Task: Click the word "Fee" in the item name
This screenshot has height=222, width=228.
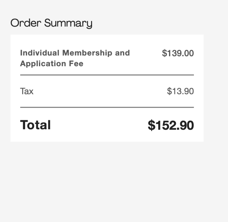Action: pyautogui.click(x=76, y=64)
